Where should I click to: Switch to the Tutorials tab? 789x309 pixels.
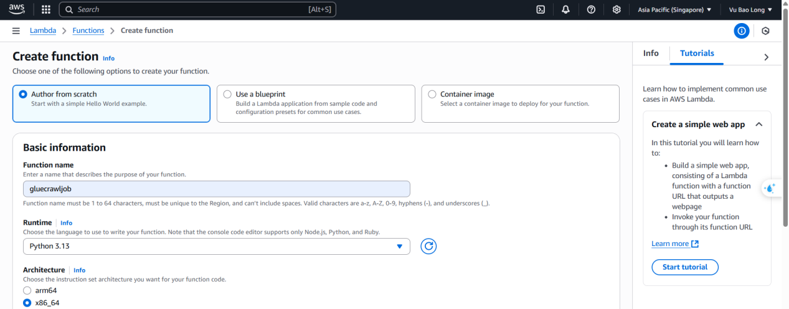697,54
